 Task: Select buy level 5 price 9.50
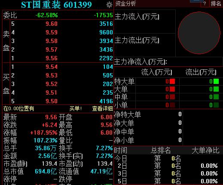[52, 101]
